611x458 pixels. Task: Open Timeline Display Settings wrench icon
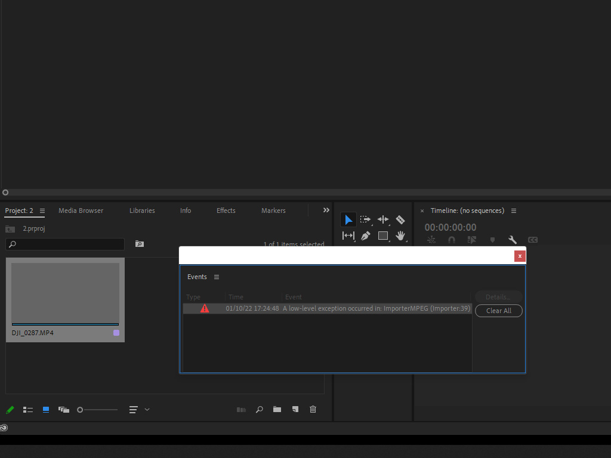coord(513,240)
